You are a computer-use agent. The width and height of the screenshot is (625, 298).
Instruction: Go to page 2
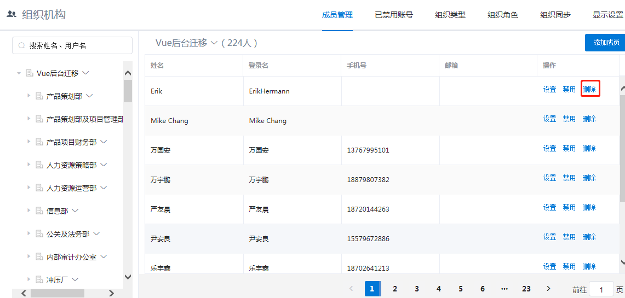[394, 289]
